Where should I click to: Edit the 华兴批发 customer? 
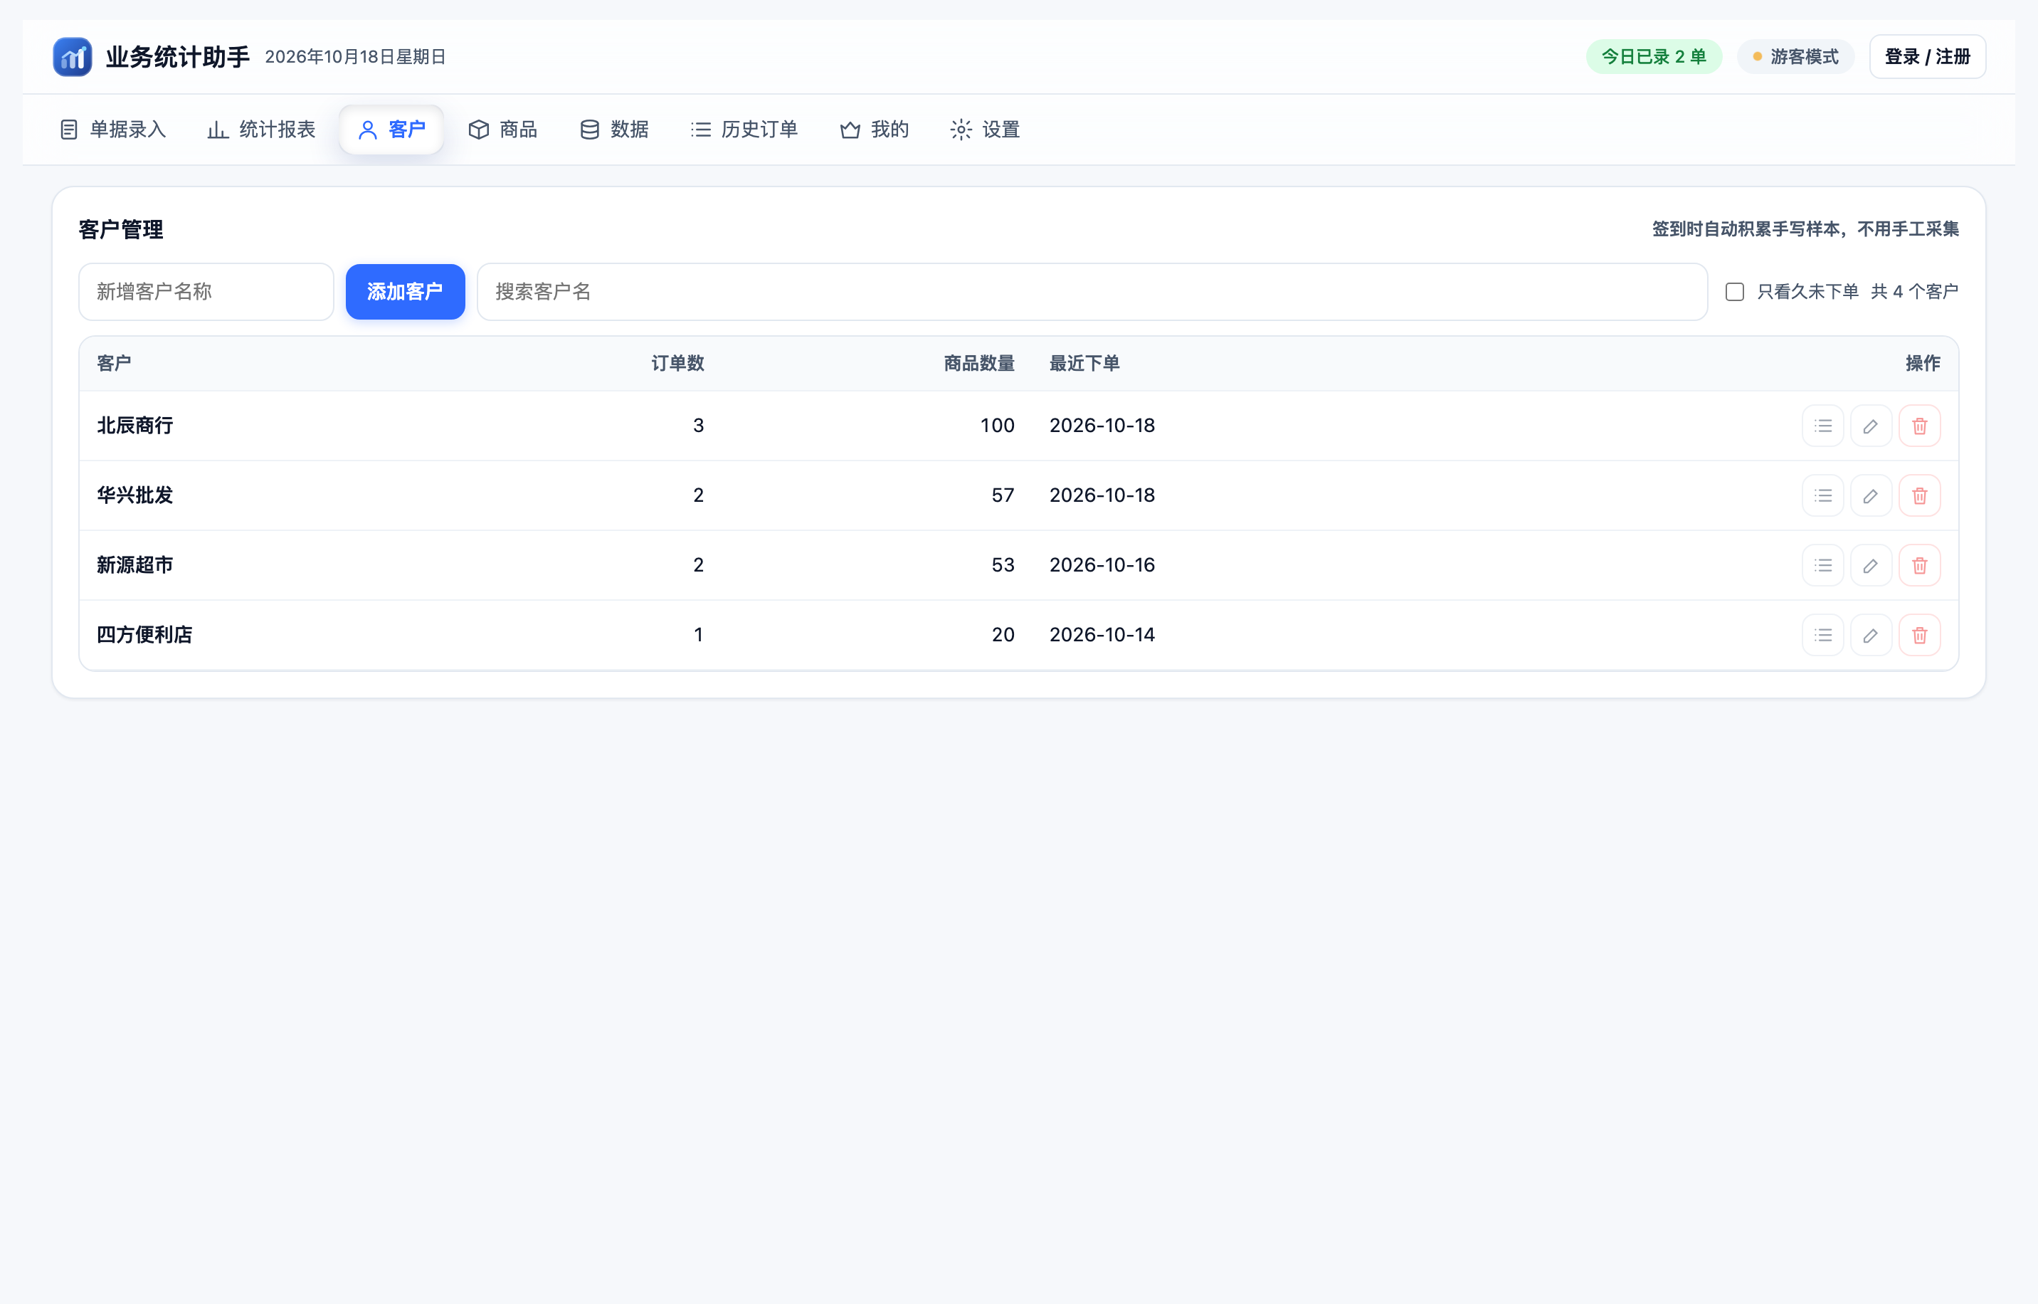1871,495
